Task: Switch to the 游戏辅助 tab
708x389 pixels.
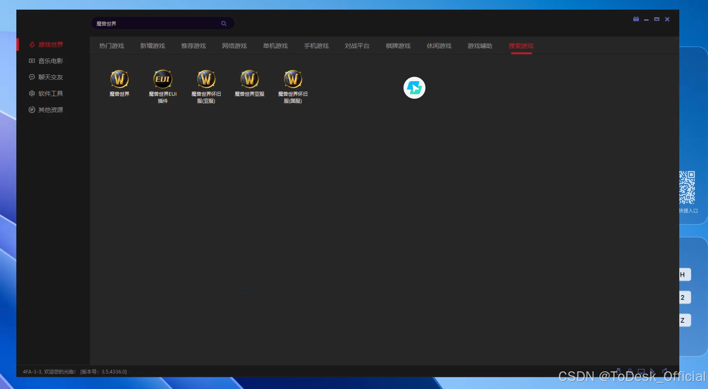Action: 480,46
